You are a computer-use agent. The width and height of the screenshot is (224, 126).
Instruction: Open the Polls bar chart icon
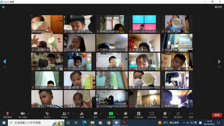[82, 114]
